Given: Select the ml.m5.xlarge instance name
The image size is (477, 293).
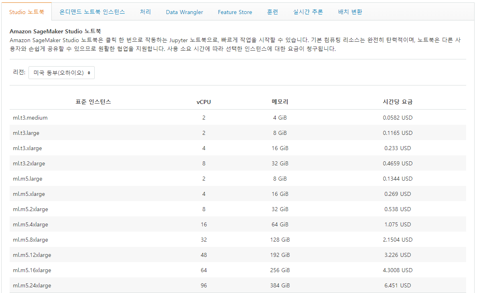Looking at the screenshot, I should pyautogui.click(x=29, y=194).
